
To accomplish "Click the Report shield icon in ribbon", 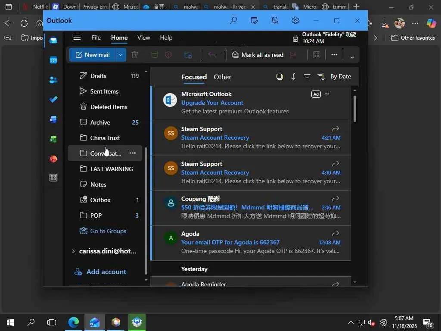I will point(168,55).
